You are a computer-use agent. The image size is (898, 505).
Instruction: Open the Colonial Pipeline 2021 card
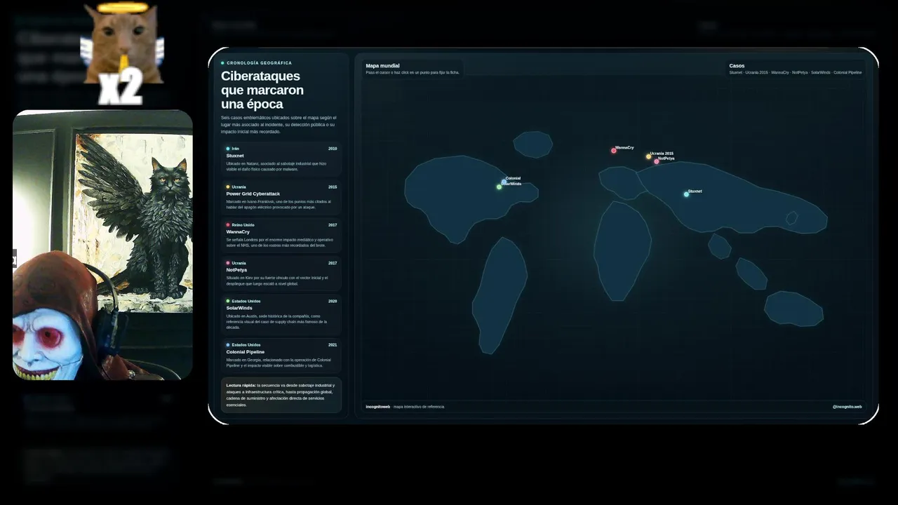click(x=281, y=356)
